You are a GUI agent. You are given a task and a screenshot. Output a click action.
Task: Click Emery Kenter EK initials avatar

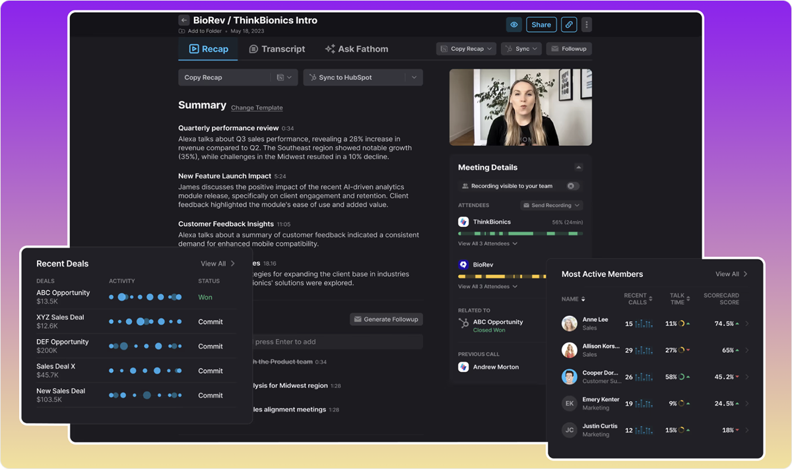(570, 403)
